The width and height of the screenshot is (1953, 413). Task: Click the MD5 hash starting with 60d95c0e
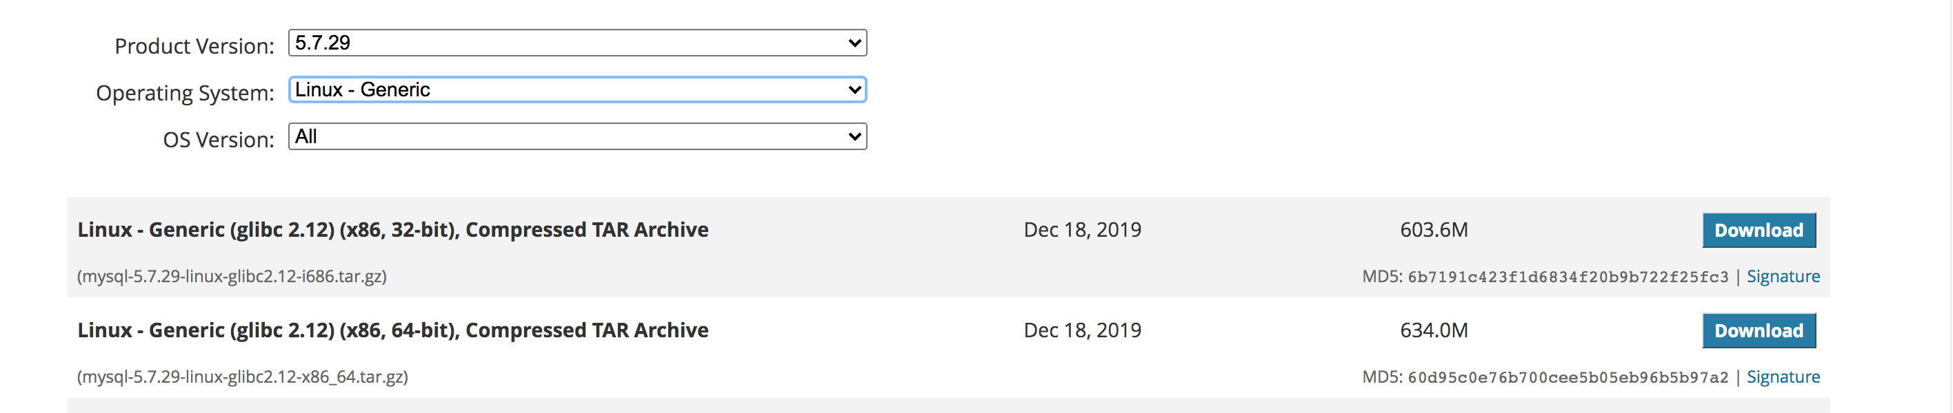[x=1568, y=378]
